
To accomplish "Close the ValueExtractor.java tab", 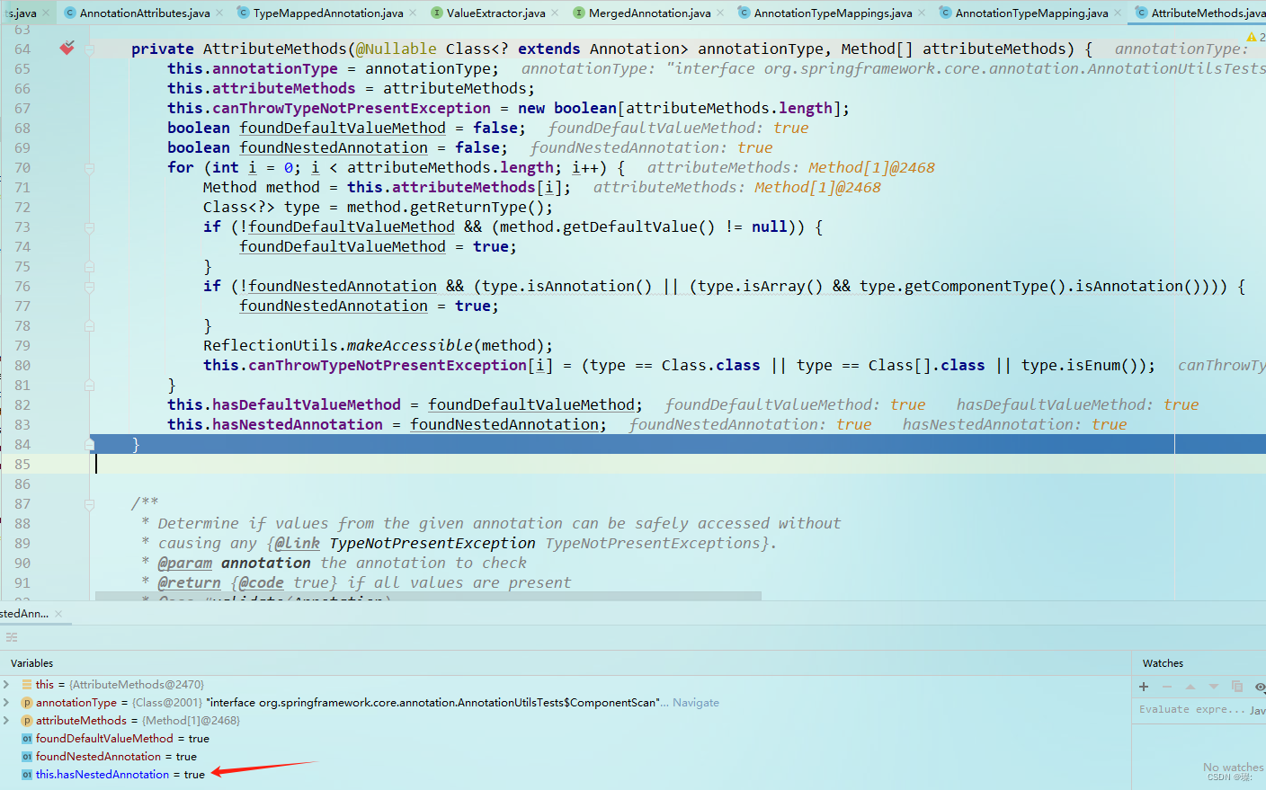I will [x=555, y=13].
